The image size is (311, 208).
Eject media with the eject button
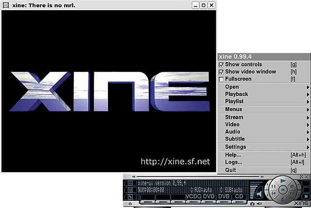tap(283, 200)
